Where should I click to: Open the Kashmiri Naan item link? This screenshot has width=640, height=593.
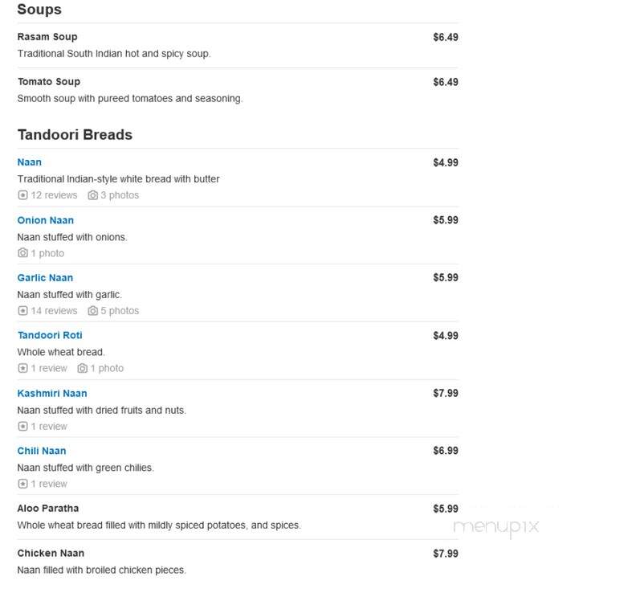point(52,393)
